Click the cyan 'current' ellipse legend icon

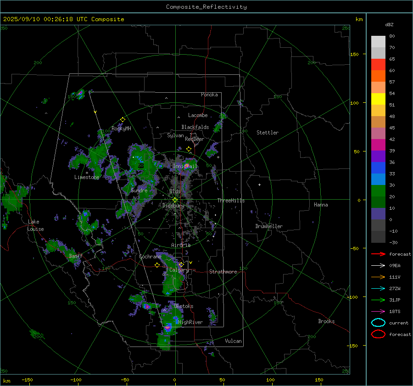click(x=378, y=323)
